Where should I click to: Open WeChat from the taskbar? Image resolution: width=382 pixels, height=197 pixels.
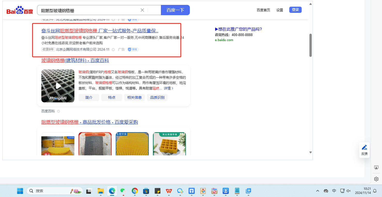click(123, 191)
